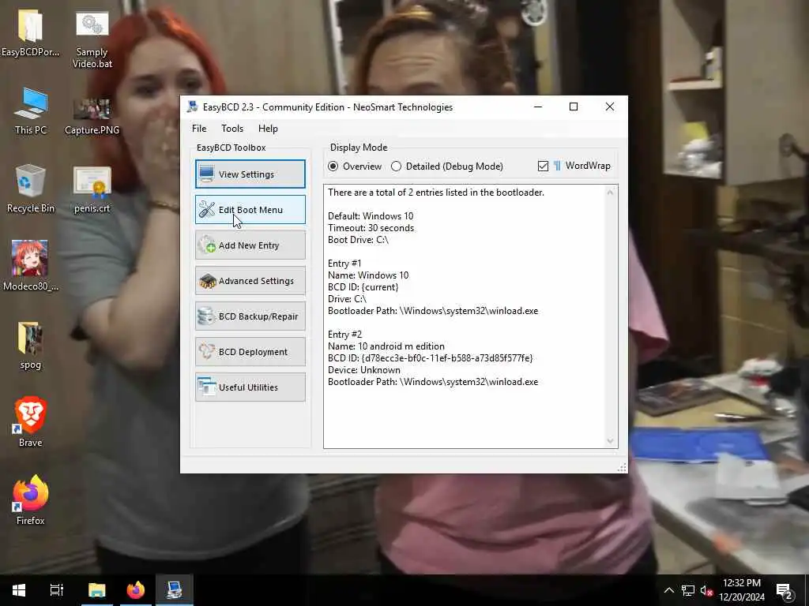Select the Overview display mode
This screenshot has width=809, height=606.
(x=355, y=166)
